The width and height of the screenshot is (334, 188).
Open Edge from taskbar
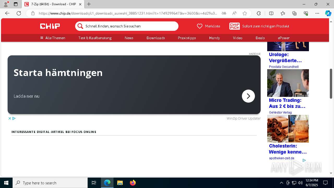point(107,183)
